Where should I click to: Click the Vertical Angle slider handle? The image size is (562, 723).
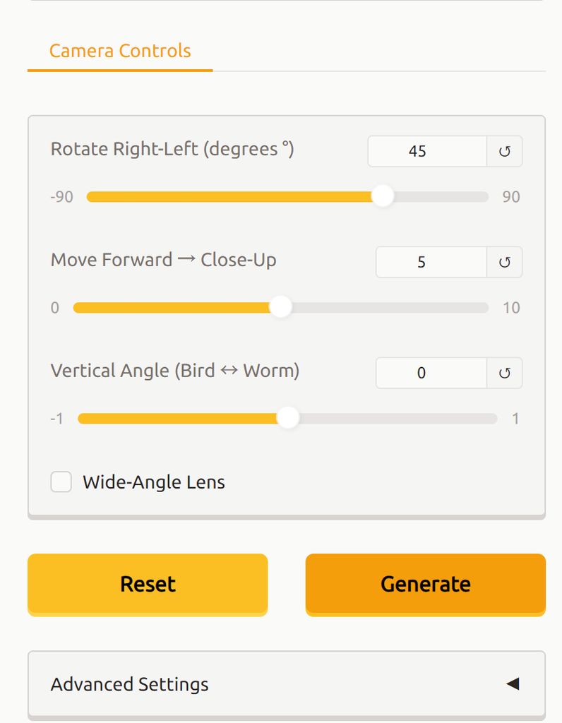tap(287, 418)
